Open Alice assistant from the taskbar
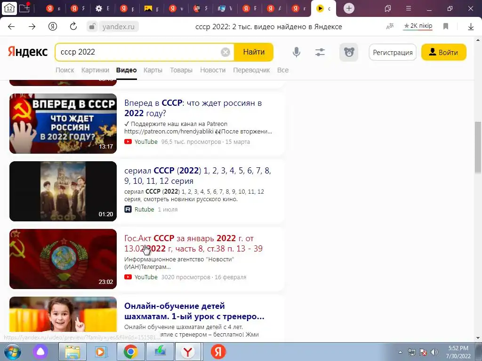Viewport: 482px width, 361px height. coord(40,352)
